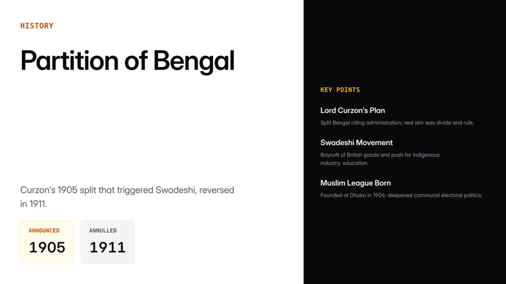
Task: Select the "Swadeshi Movement" heading
Action: point(356,142)
